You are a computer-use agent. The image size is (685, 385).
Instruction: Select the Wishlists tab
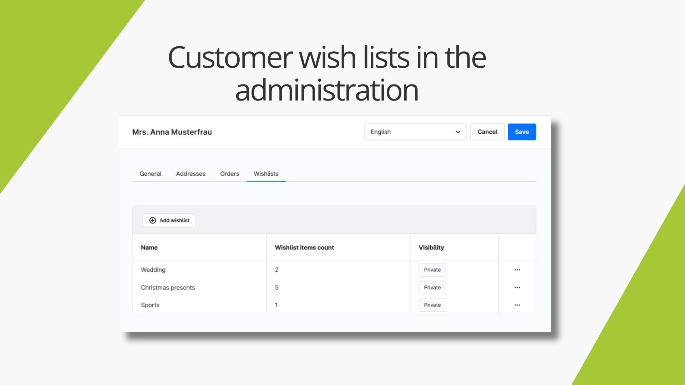click(x=266, y=174)
